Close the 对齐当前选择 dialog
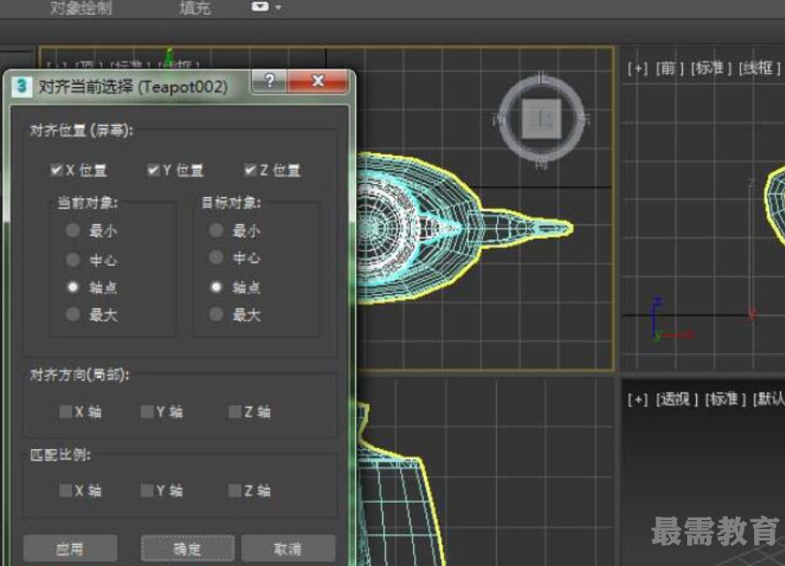The width and height of the screenshot is (785, 566). point(317,80)
